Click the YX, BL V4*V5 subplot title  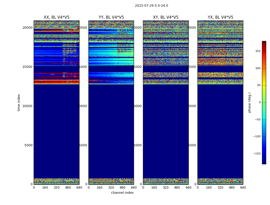(x=220, y=17)
